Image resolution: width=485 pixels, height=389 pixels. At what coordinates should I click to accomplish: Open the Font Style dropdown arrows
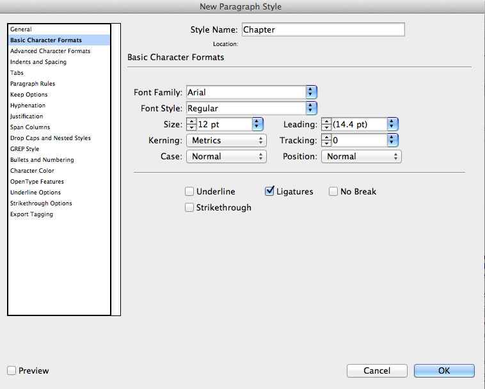coord(311,108)
